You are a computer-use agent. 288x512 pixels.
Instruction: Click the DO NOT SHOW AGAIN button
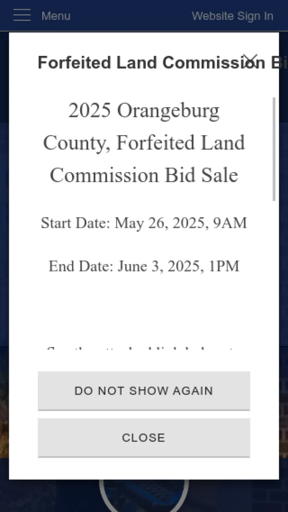144,391
